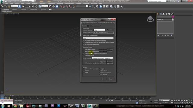Viewport: 193px width, 108px height.
Task: Open Render Setup icon
Action: [x=115, y=6]
